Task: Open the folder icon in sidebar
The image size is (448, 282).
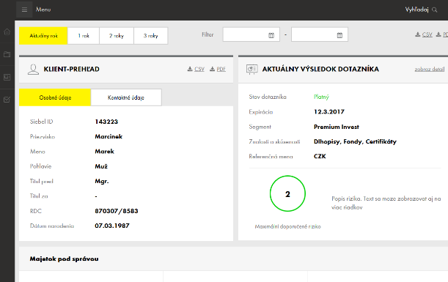Action: 7,54
